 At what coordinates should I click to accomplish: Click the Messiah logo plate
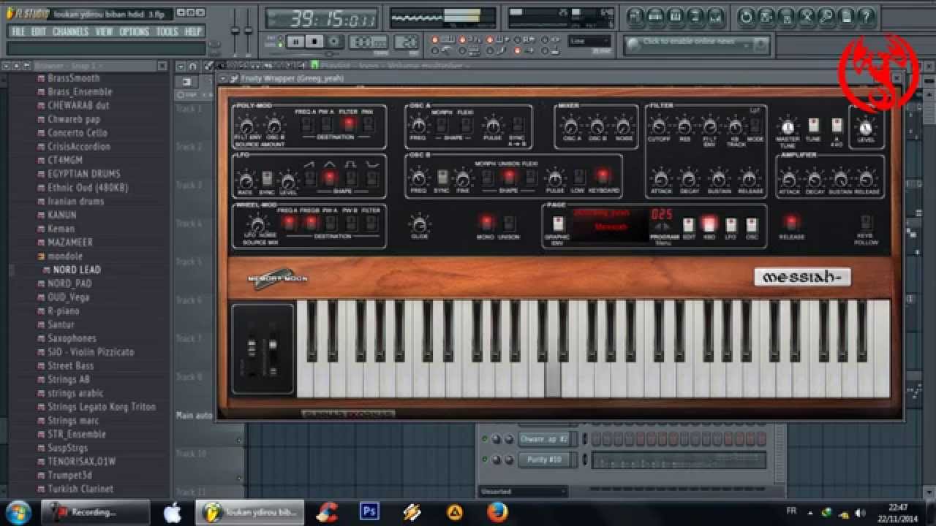tap(802, 278)
